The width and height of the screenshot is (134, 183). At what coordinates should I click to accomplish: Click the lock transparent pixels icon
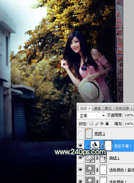coord(91,123)
